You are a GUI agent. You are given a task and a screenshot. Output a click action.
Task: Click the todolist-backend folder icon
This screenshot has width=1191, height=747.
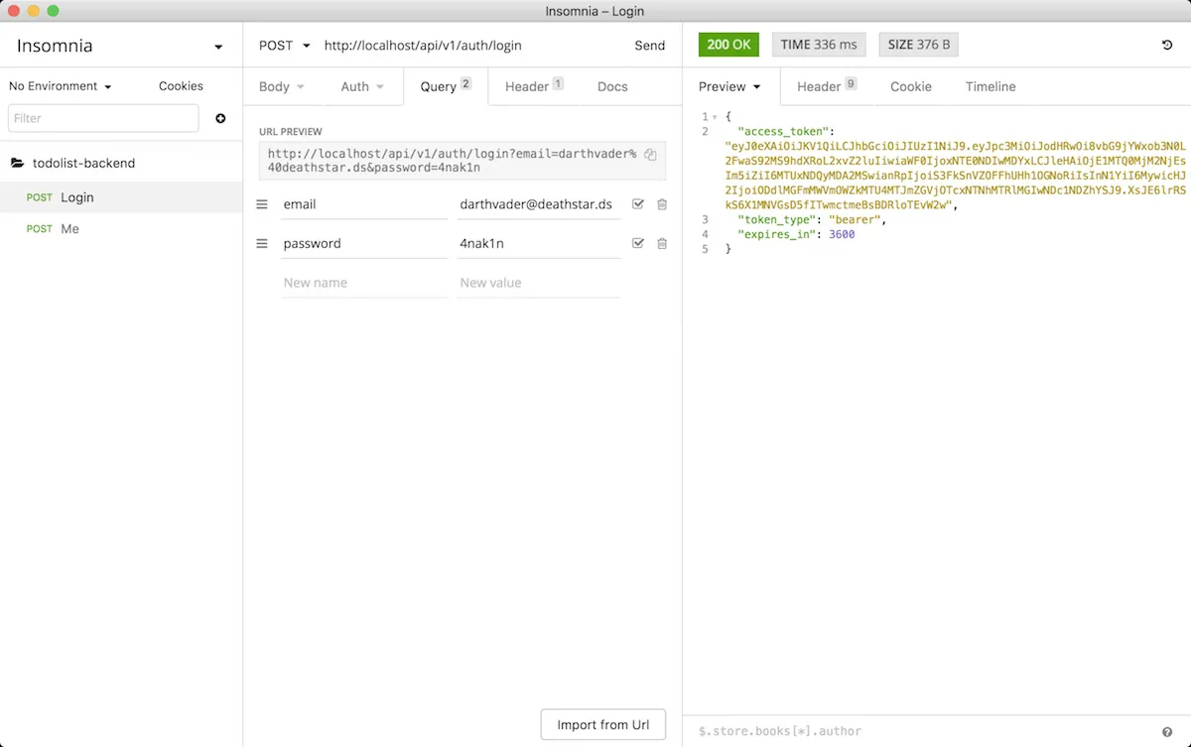[x=17, y=163]
